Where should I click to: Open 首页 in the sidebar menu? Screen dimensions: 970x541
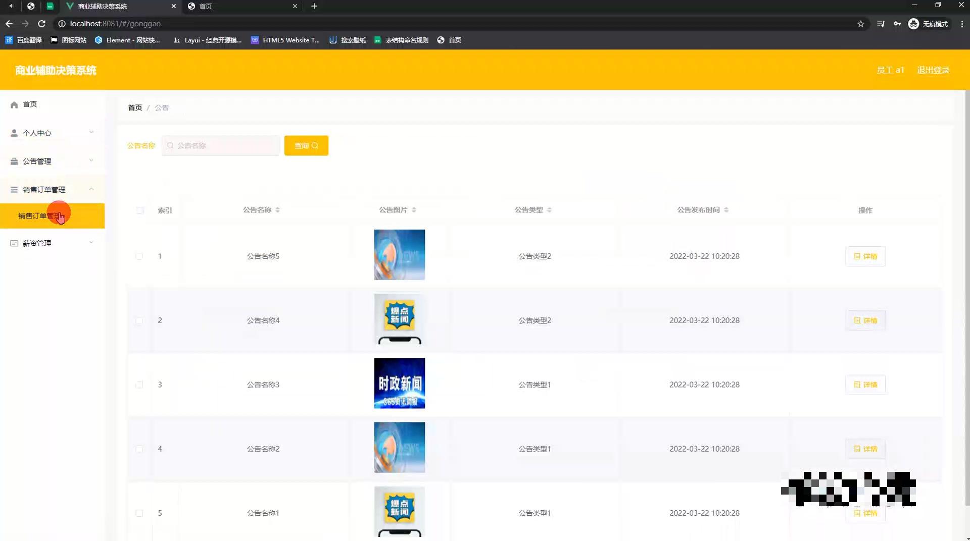(53, 104)
